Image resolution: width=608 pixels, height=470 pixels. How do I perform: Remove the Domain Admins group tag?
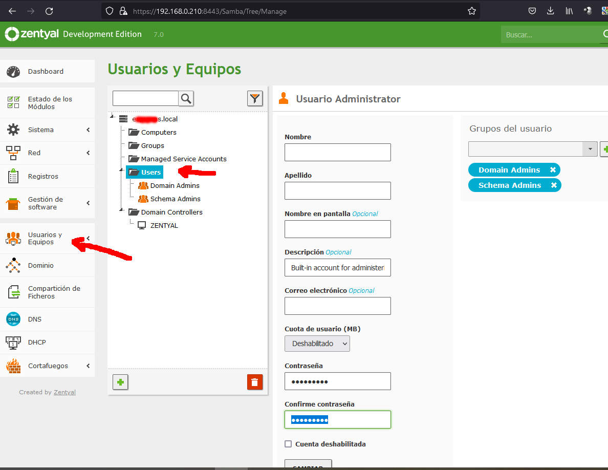pyautogui.click(x=553, y=170)
